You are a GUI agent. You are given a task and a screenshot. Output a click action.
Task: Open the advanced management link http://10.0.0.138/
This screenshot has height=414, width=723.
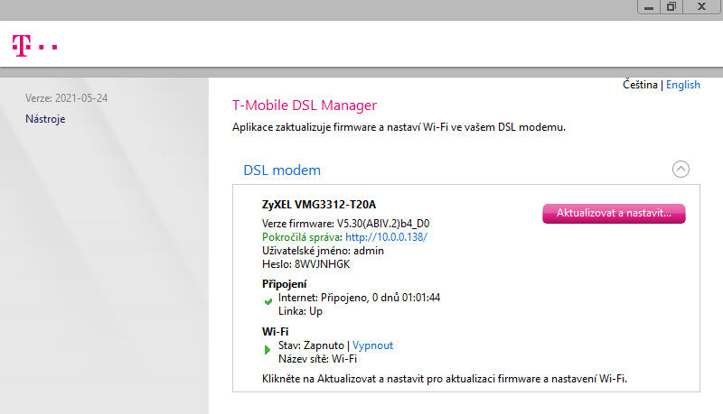click(387, 237)
